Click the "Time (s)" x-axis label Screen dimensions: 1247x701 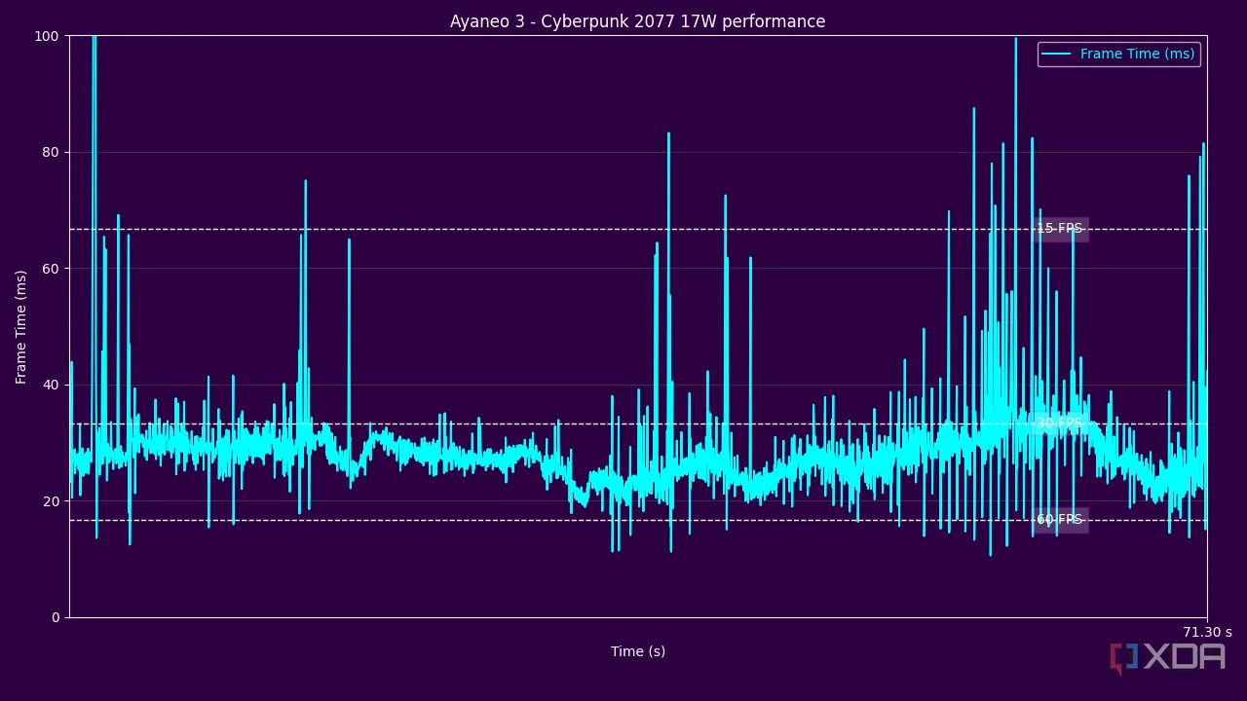(x=638, y=652)
